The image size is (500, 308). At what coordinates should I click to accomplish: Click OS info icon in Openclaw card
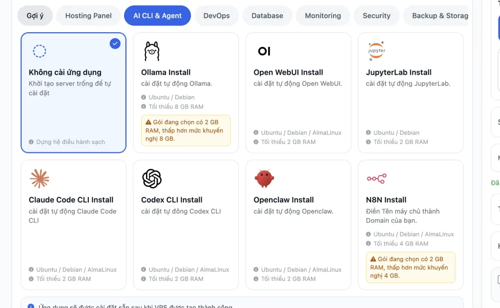256,269
